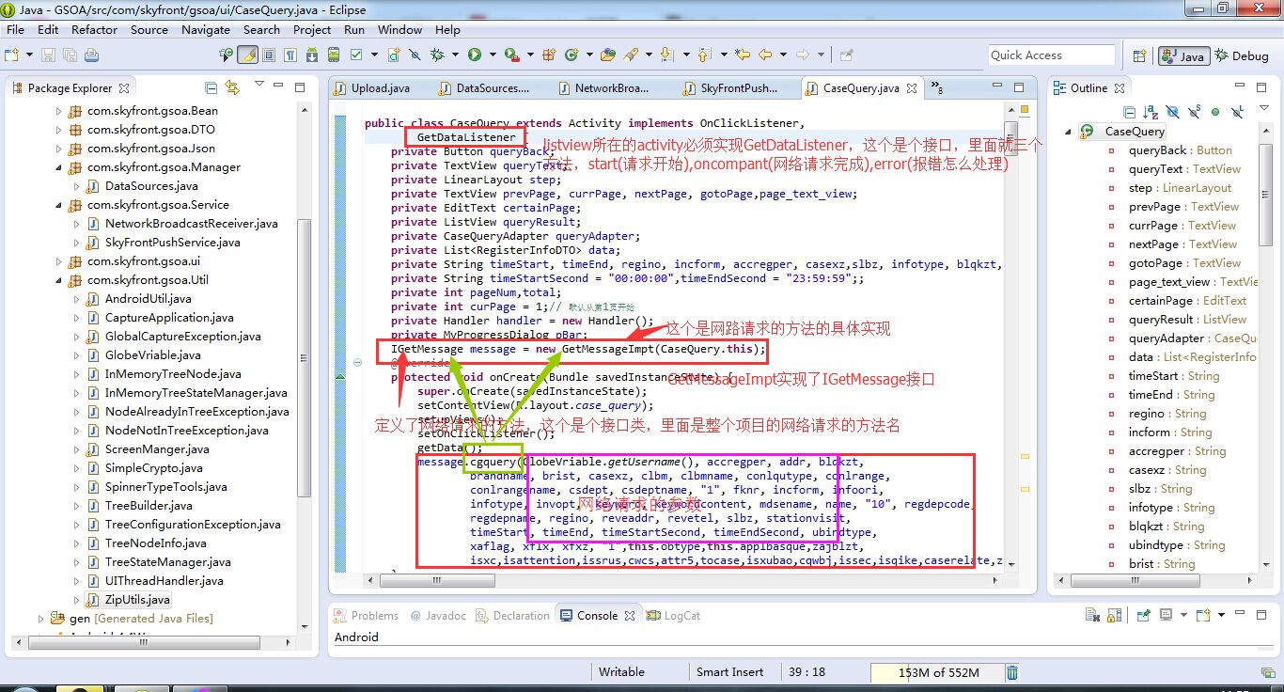Toggle Sort alphabetically in Outline view
The height and width of the screenshot is (692, 1284).
click(x=1151, y=112)
